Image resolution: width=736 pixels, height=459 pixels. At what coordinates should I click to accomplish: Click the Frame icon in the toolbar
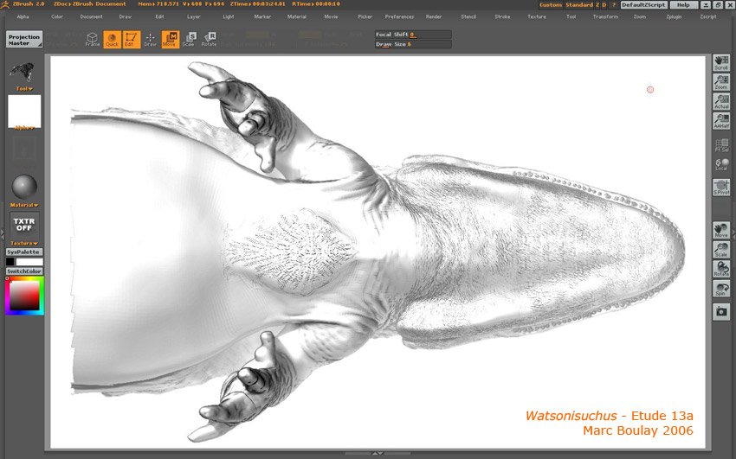tap(93, 40)
